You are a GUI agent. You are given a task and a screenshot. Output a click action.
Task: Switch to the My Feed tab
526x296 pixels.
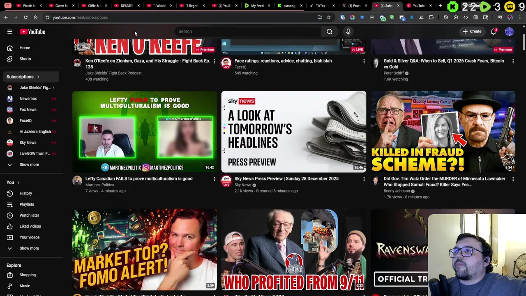click(257, 6)
